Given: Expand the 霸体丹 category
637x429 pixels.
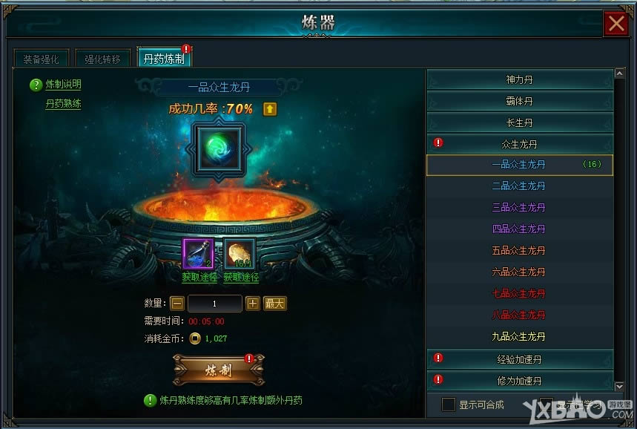Looking at the screenshot, I should pyautogui.click(x=520, y=101).
